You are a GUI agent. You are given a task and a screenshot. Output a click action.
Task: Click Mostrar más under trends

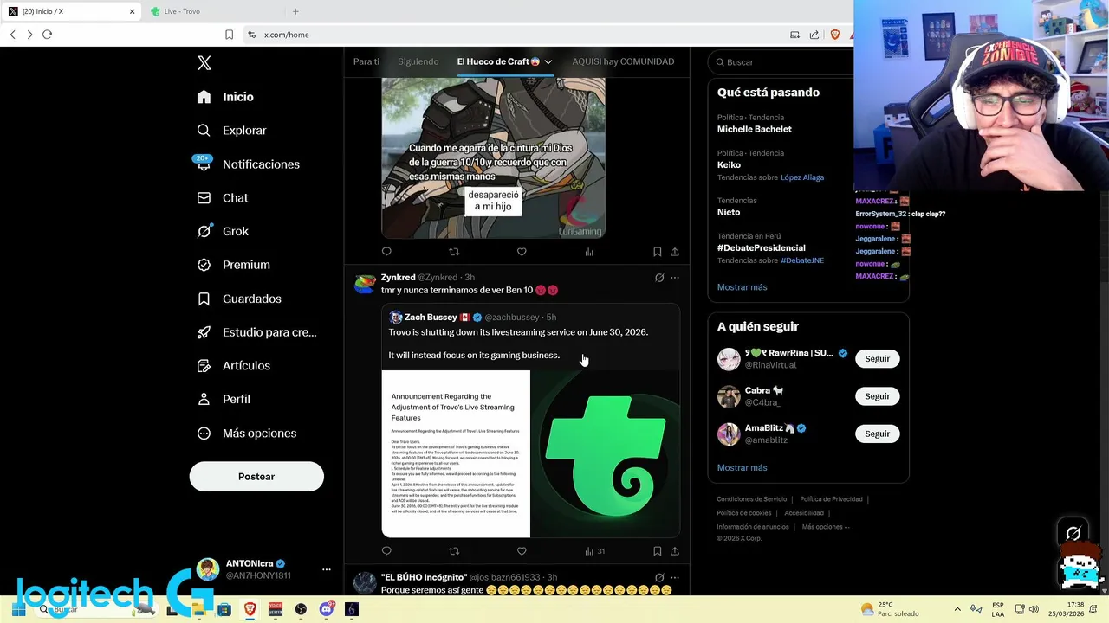point(742,287)
